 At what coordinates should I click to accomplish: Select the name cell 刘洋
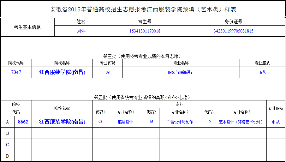pos(81,31)
